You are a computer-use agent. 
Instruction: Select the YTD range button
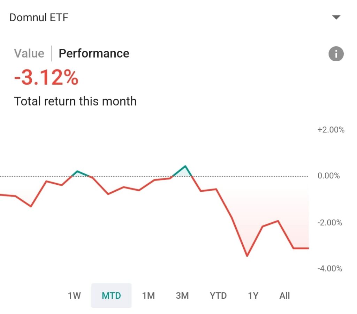[x=218, y=296]
